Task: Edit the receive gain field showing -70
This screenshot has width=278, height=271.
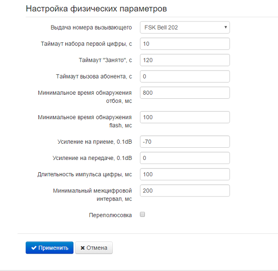Action: coord(185,142)
